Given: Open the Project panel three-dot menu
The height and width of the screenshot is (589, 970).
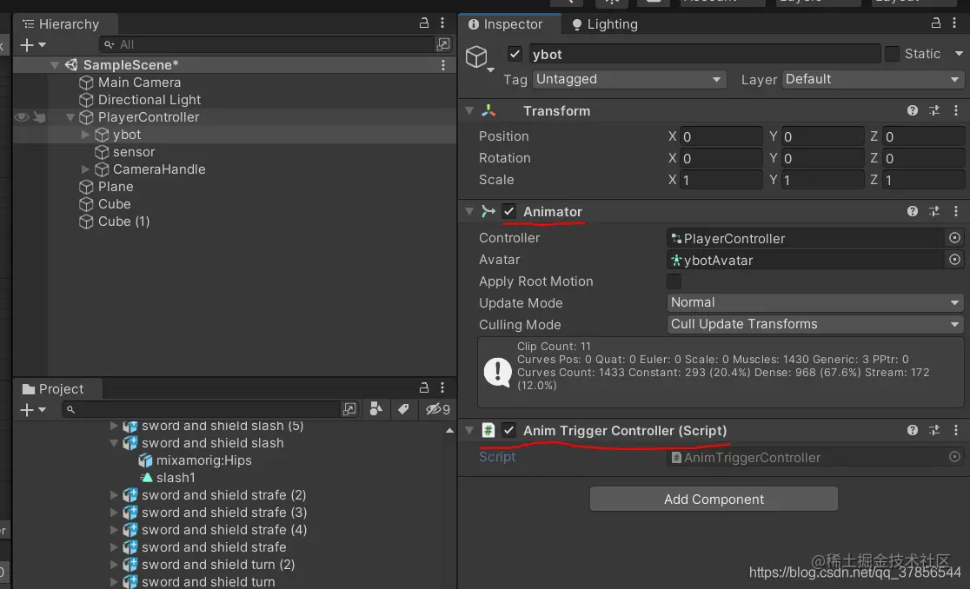Looking at the screenshot, I should point(442,387).
